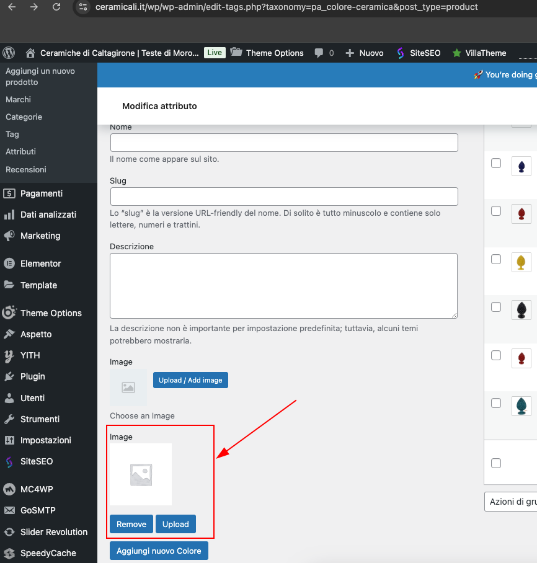537x563 pixels.
Task: Toggle the select-all checkbox in table footer
Action: click(496, 463)
